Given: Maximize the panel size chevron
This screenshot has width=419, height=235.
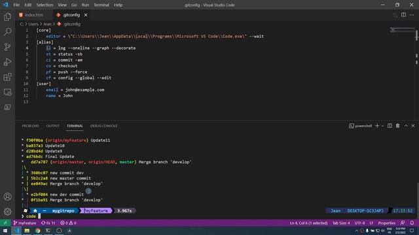Looking at the screenshot, I should click(x=406, y=126).
